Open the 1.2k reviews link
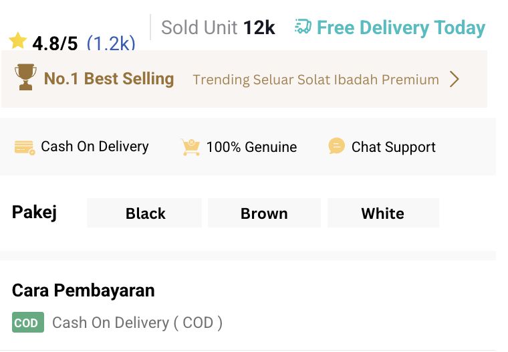The width and height of the screenshot is (508, 352). click(x=110, y=44)
